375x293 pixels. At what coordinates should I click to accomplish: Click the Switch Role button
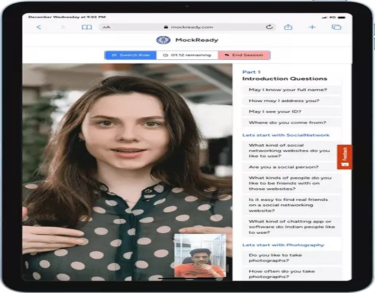coord(130,55)
